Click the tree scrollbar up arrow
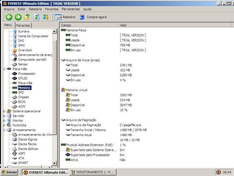 tap(54, 31)
